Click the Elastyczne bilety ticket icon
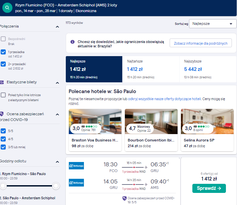The height and width of the screenshot is (205, 237). tap(2, 82)
